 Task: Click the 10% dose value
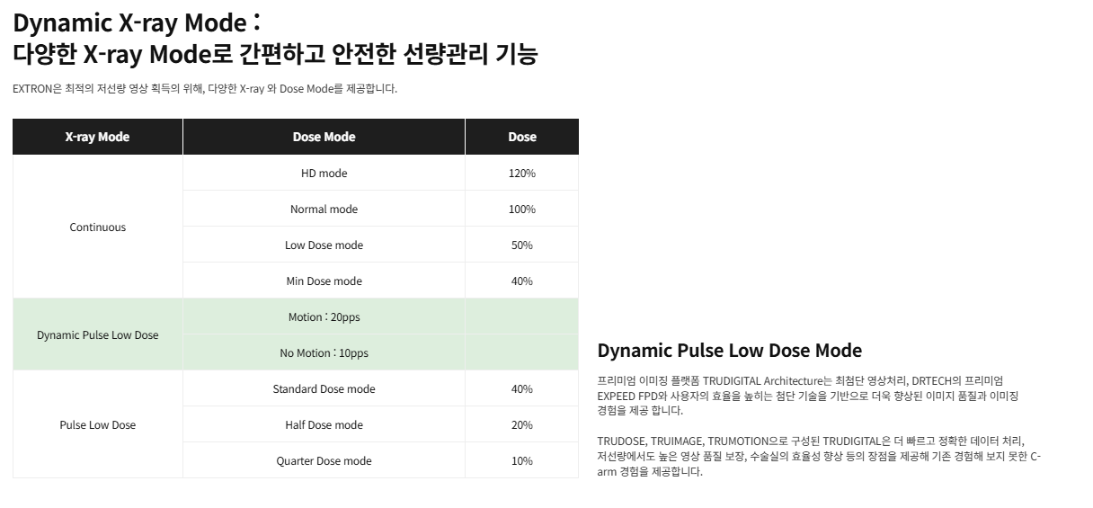522,460
